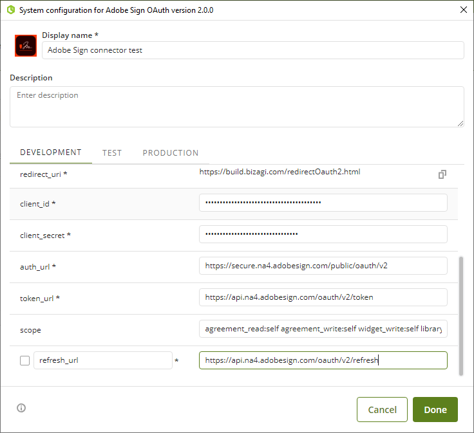Viewport: 474px width, 433px height.
Task: Edit the scope value field
Action: coord(323,329)
